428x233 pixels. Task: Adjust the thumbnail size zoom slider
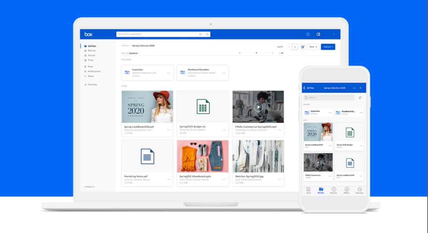point(256,53)
